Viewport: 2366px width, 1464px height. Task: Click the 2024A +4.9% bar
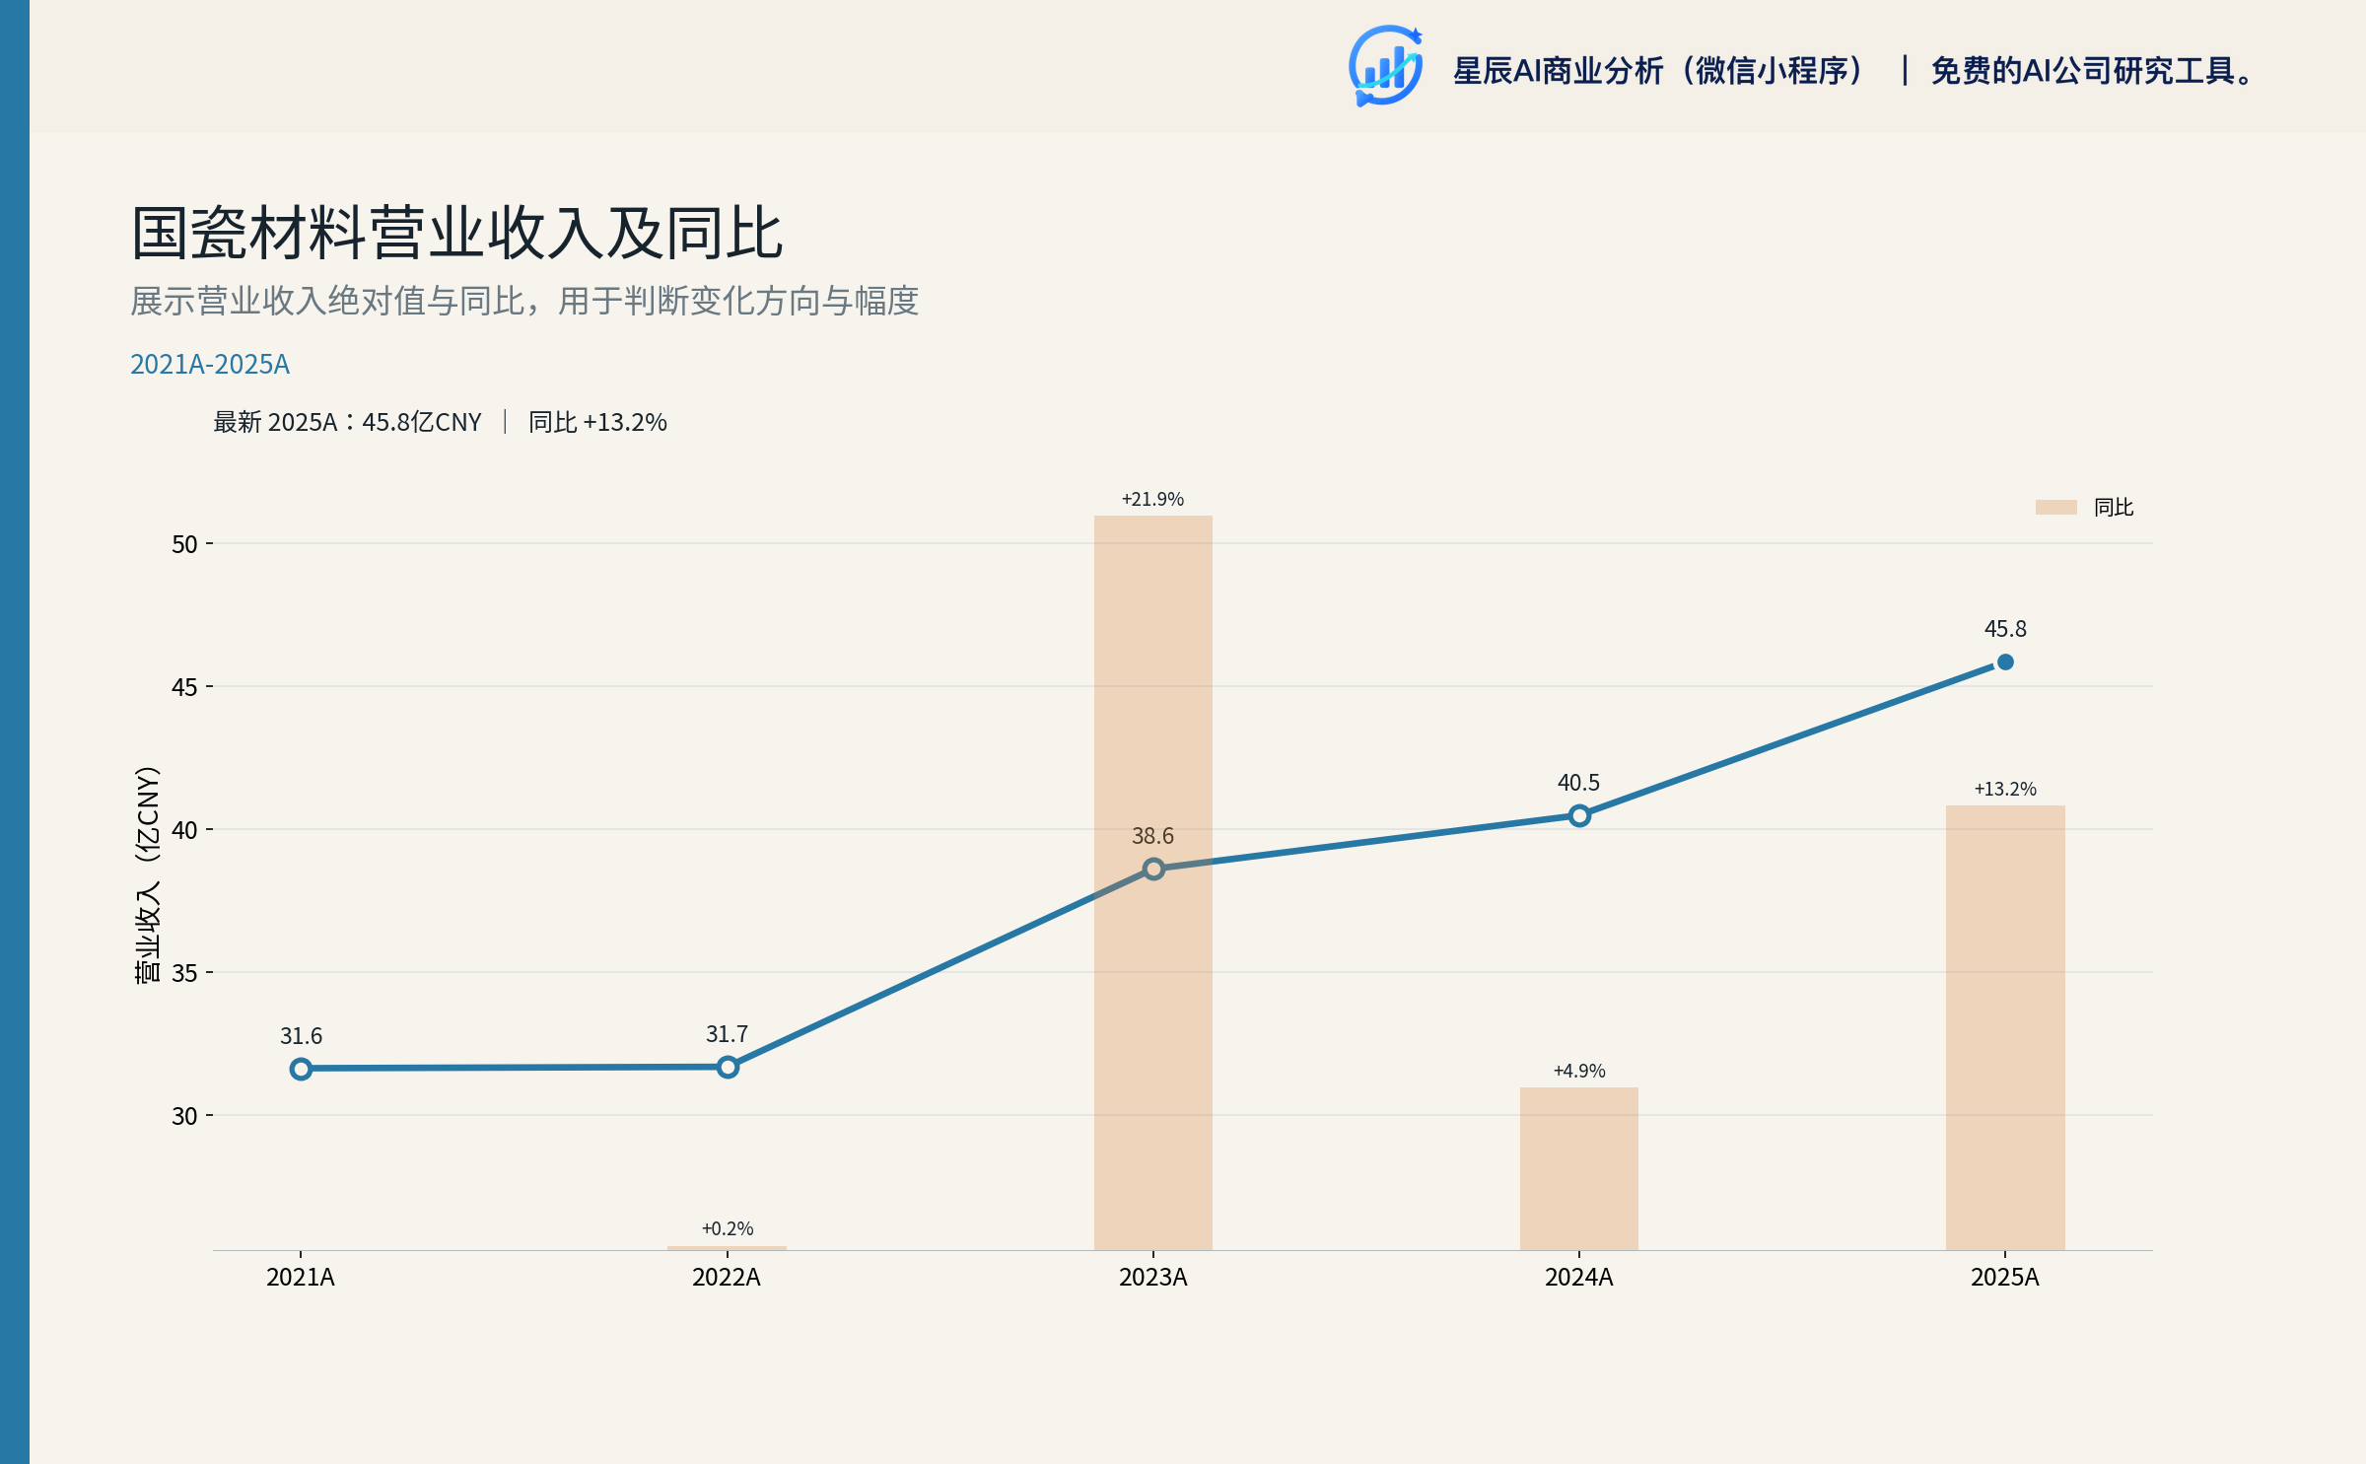[x=1579, y=1168]
